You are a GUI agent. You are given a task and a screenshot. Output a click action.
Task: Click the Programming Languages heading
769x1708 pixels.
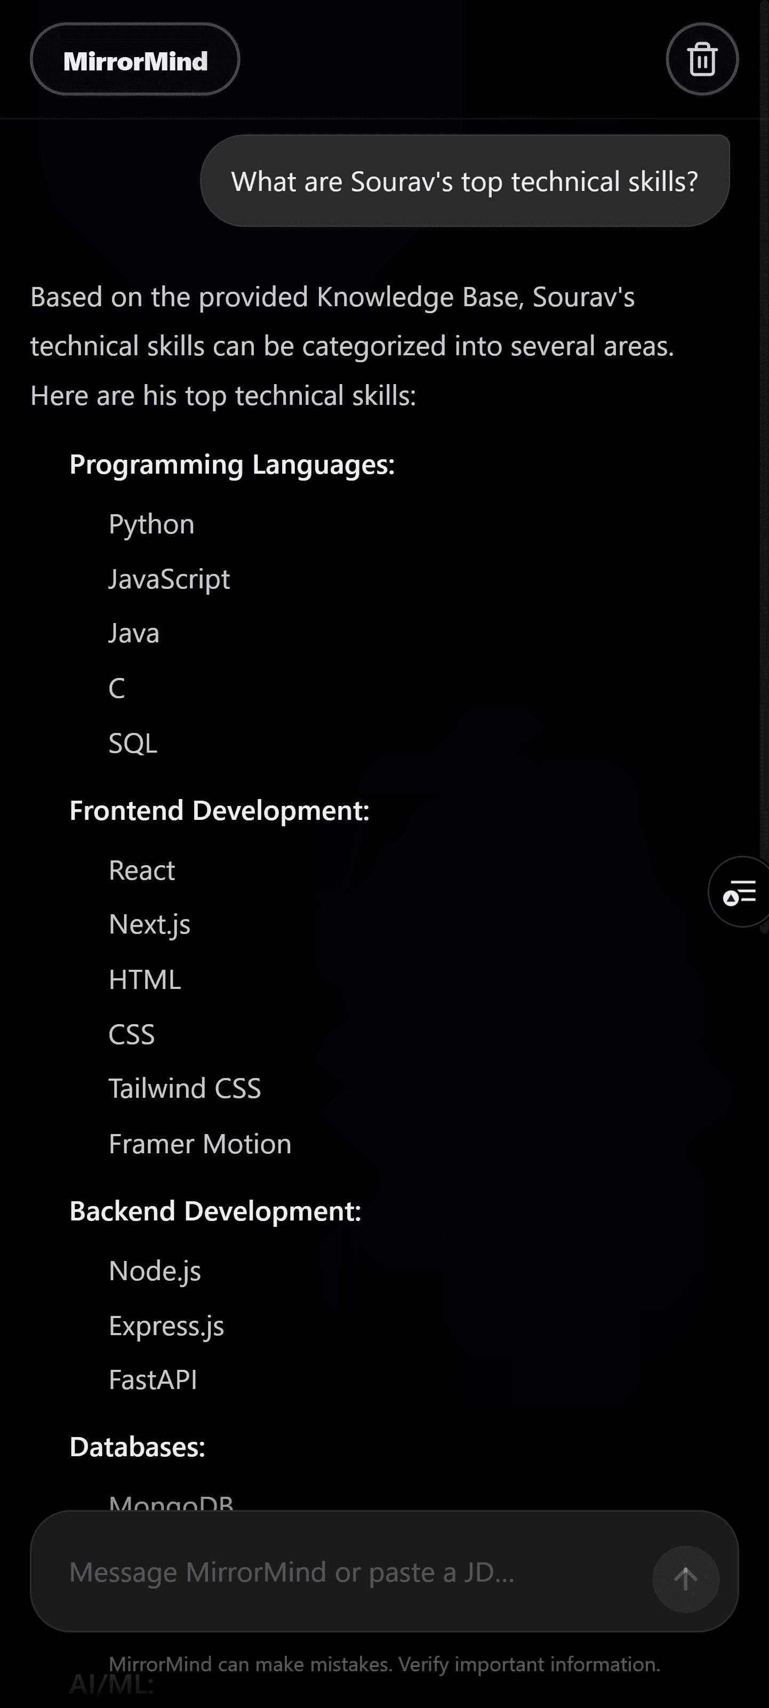(x=232, y=465)
